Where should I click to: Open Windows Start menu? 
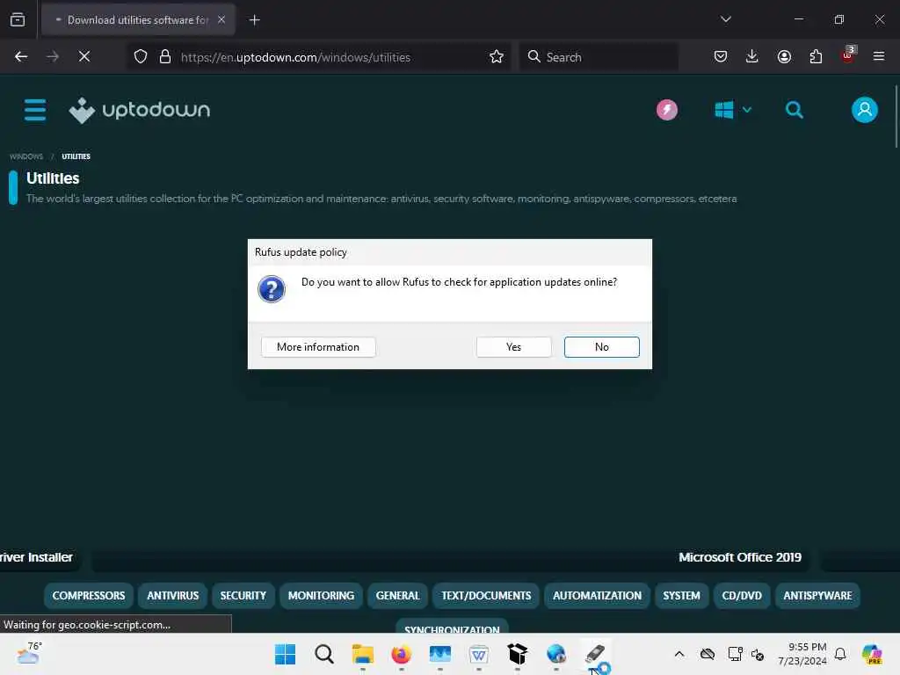[286, 654]
